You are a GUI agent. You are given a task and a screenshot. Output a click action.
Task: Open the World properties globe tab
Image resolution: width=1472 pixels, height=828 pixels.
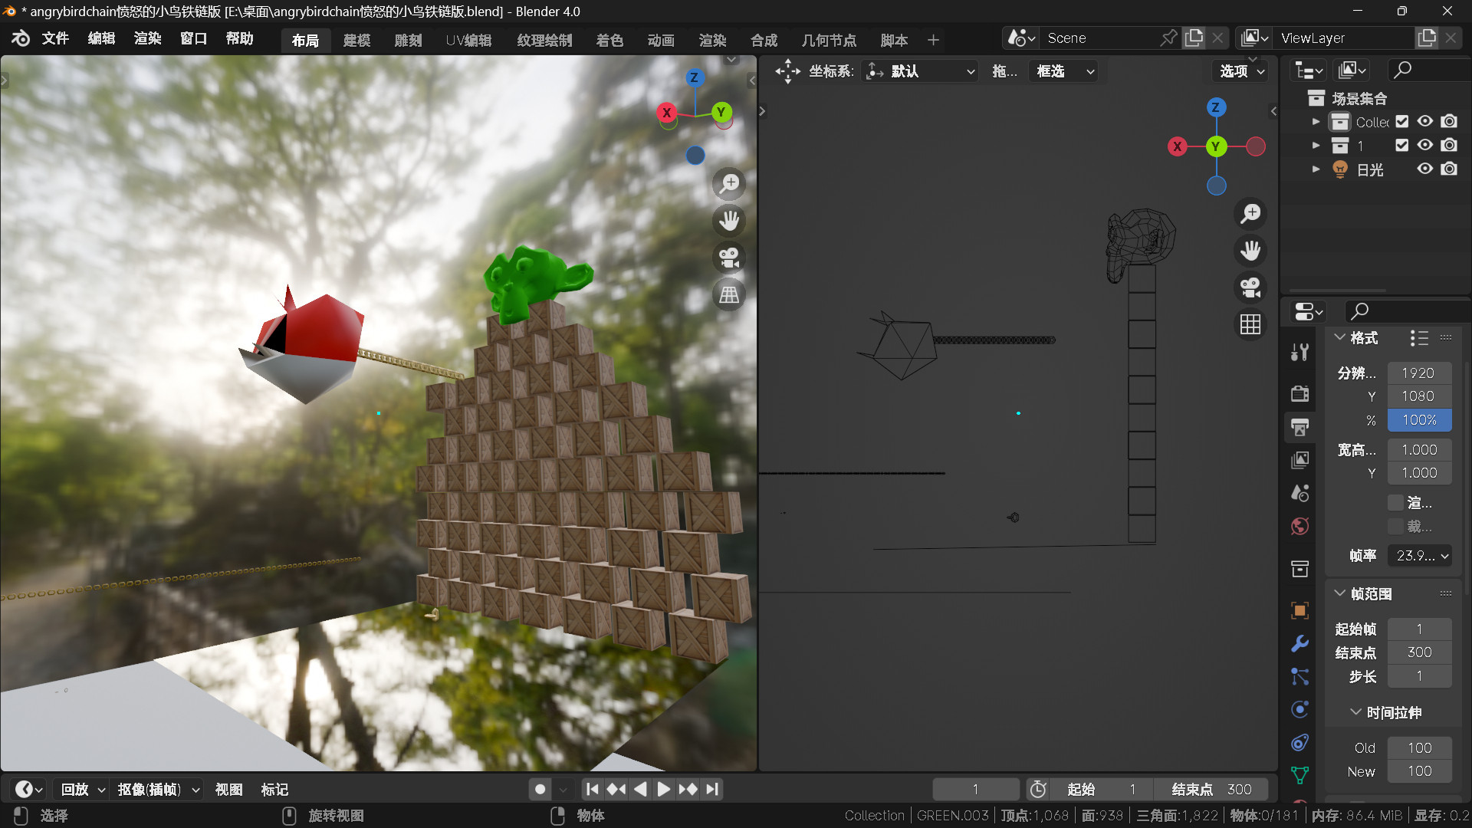click(1300, 527)
